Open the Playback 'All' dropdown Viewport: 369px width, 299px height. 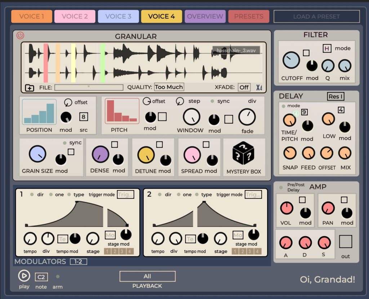[x=147, y=276]
